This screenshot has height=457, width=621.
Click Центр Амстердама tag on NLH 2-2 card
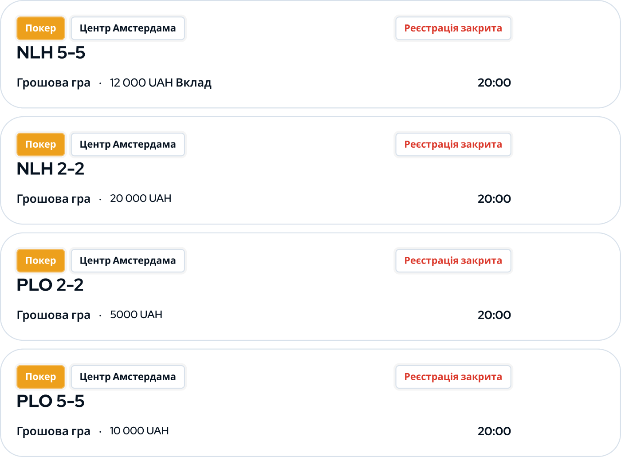(x=128, y=145)
